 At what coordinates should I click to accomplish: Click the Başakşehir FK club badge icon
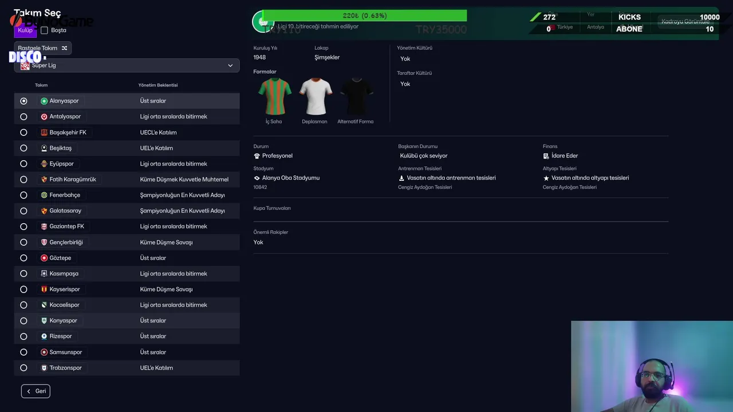click(44, 132)
